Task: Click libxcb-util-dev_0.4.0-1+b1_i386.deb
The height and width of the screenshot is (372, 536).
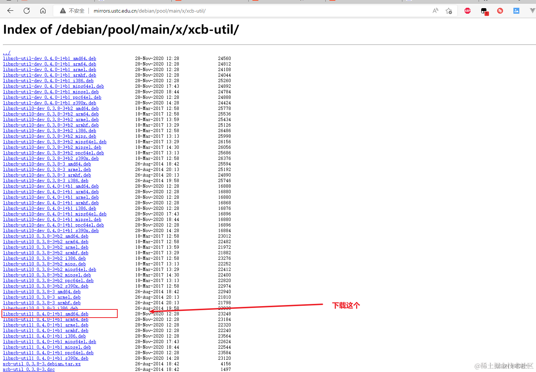Action: (48, 81)
